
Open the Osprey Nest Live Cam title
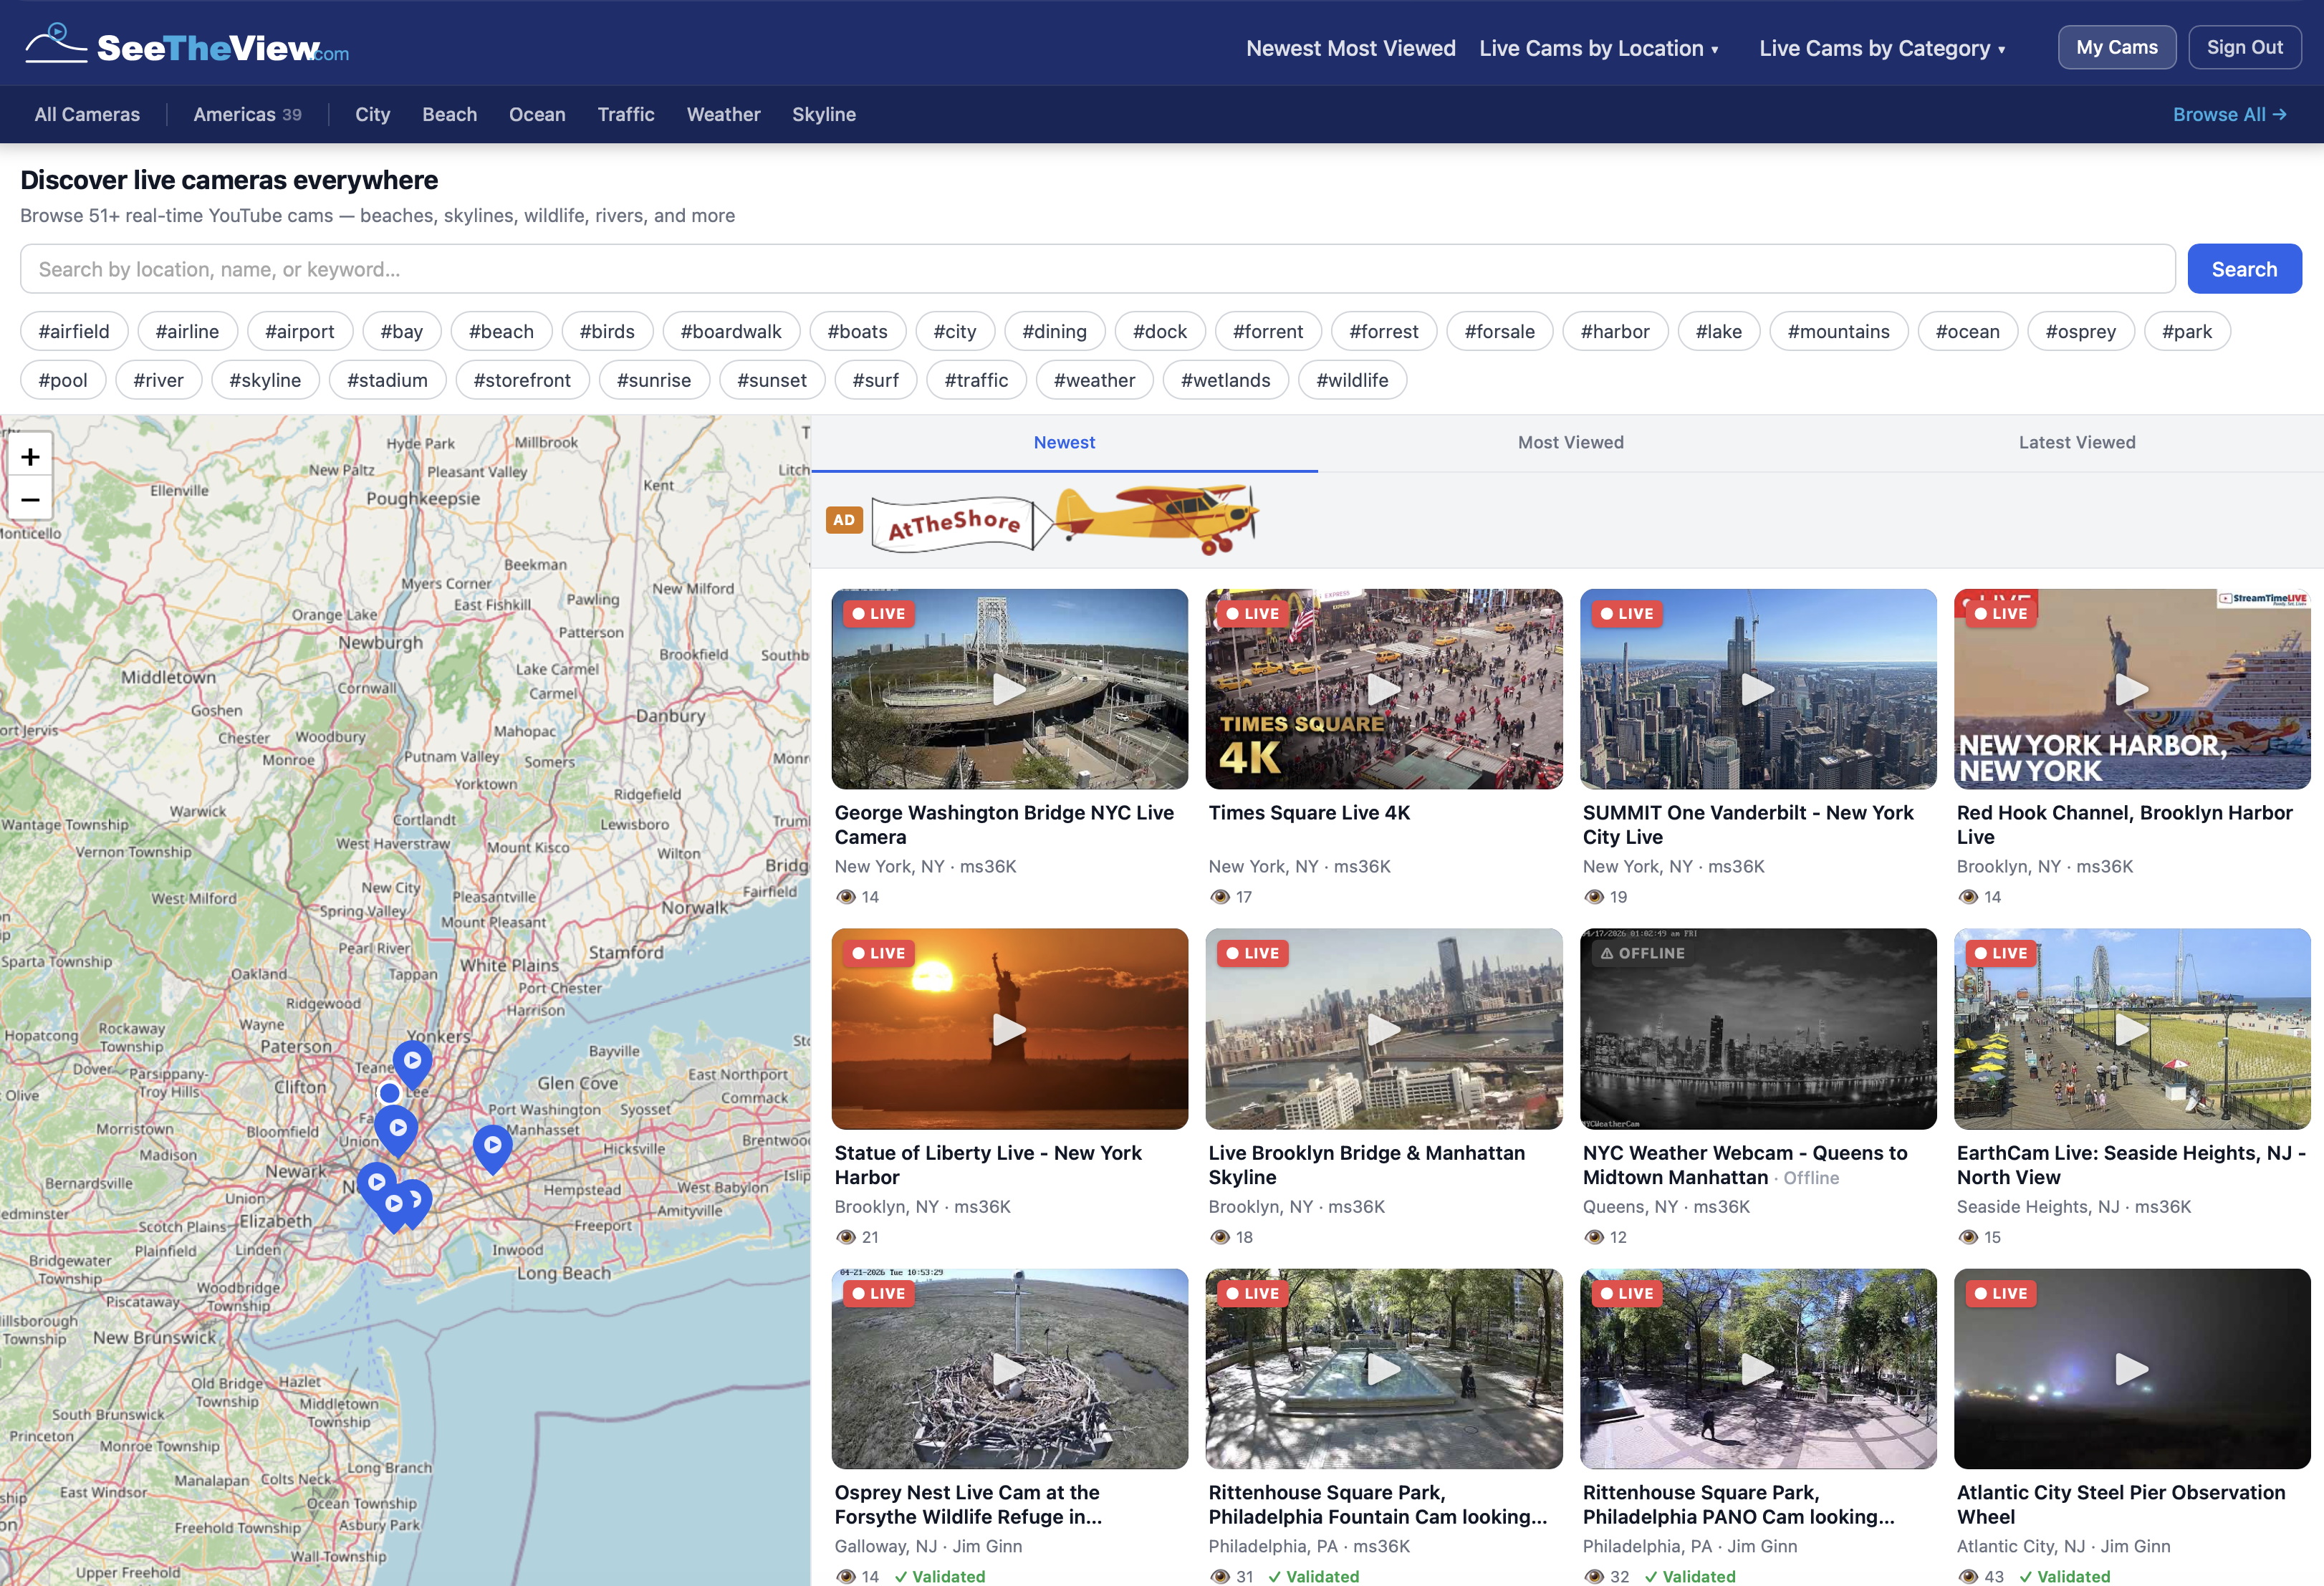tap(968, 1504)
